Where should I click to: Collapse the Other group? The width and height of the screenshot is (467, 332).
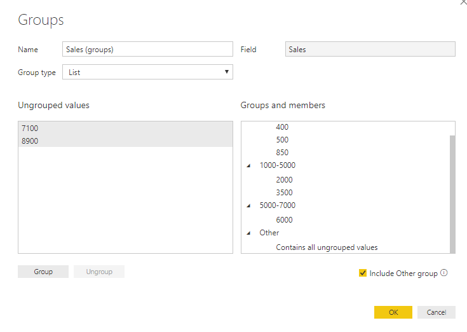click(248, 233)
